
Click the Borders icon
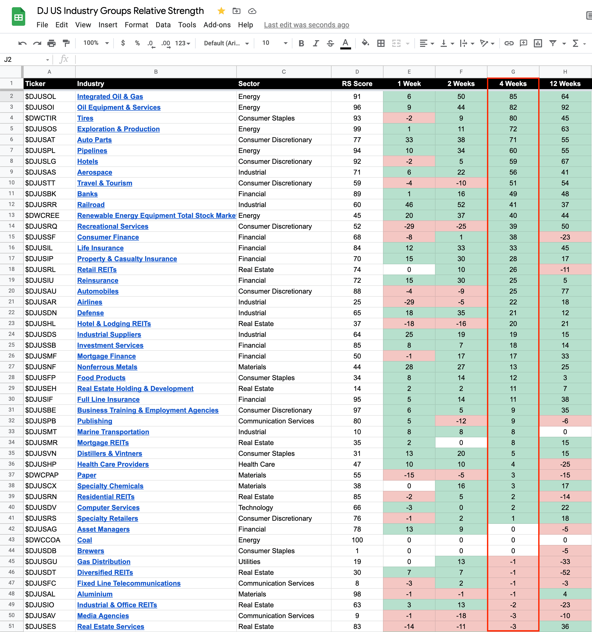[x=381, y=43]
